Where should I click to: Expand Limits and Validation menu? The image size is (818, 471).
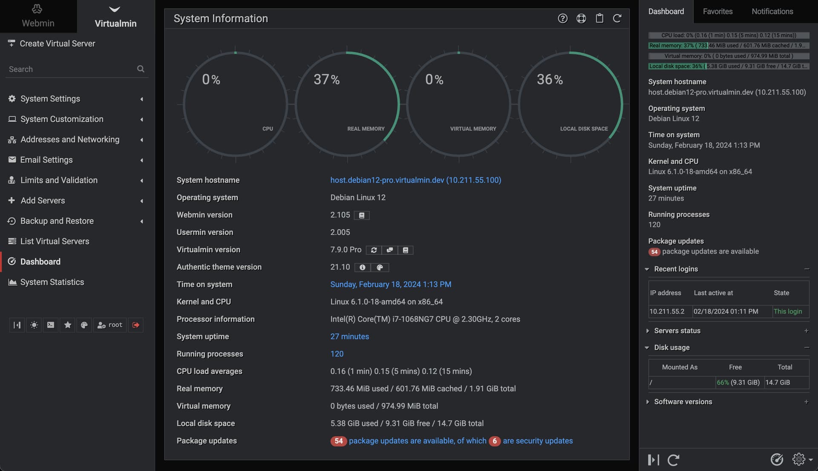[77, 180]
